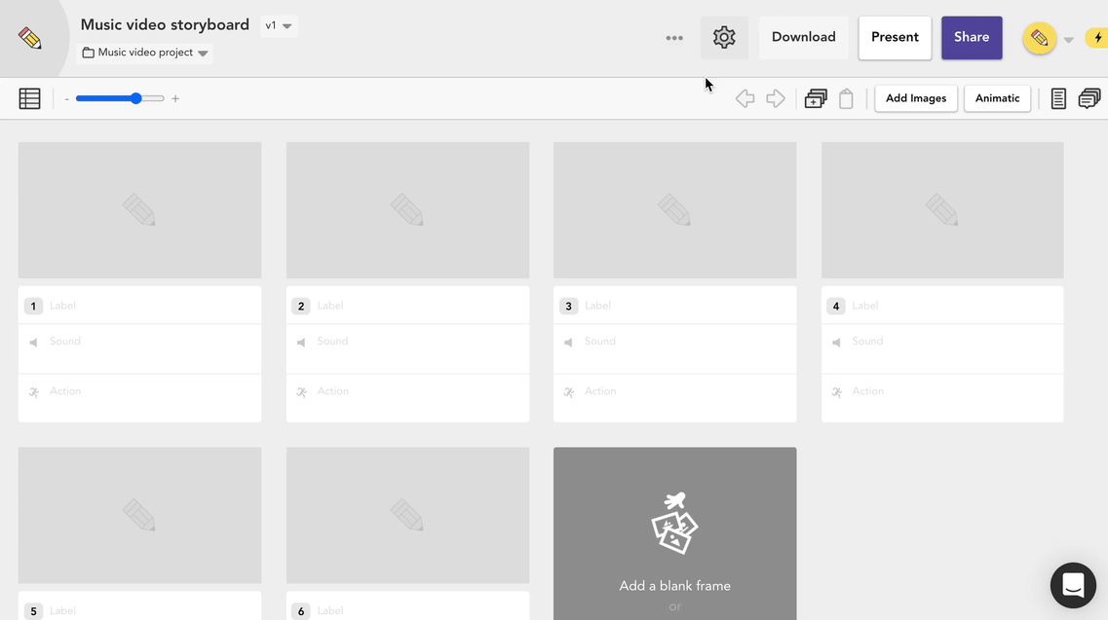Click the frame number 1 badge
This screenshot has height=620, width=1108.
click(33, 306)
